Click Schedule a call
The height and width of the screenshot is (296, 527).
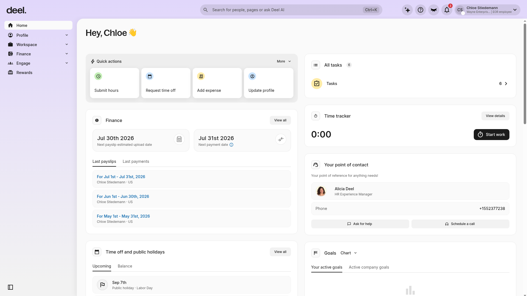pos(460,224)
